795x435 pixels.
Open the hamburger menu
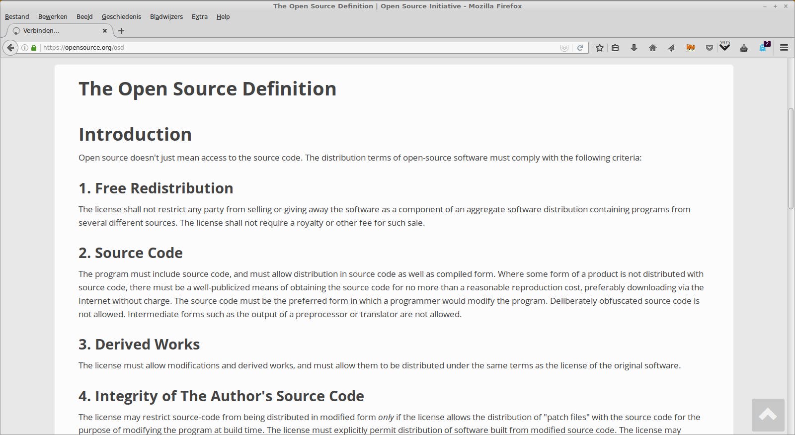click(x=784, y=48)
